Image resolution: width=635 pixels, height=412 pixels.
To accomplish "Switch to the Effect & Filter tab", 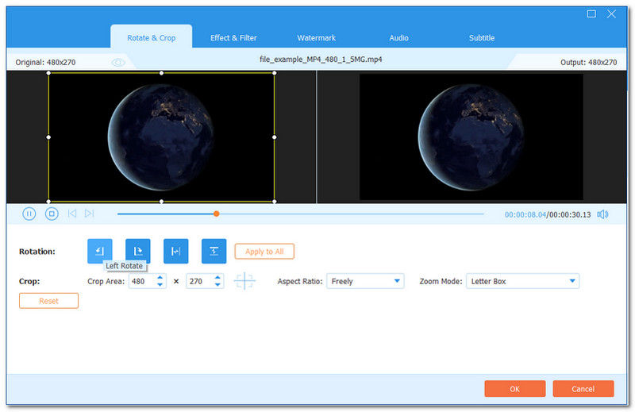I will click(233, 37).
